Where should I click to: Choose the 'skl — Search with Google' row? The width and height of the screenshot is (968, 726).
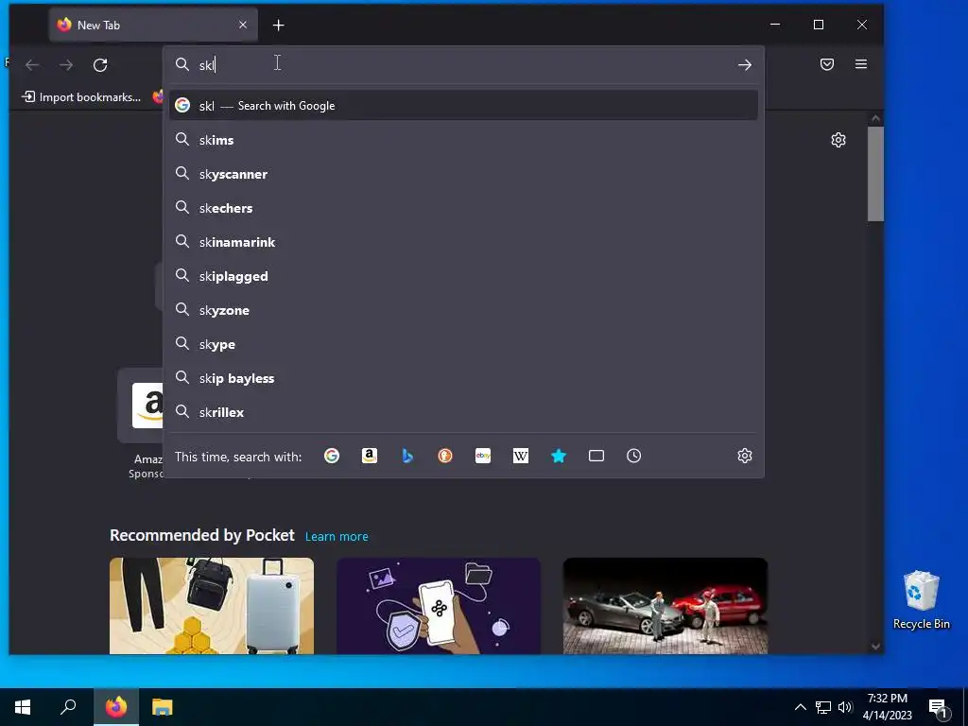(463, 106)
